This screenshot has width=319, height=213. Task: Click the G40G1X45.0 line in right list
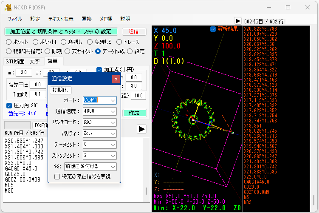tap(256, 182)
